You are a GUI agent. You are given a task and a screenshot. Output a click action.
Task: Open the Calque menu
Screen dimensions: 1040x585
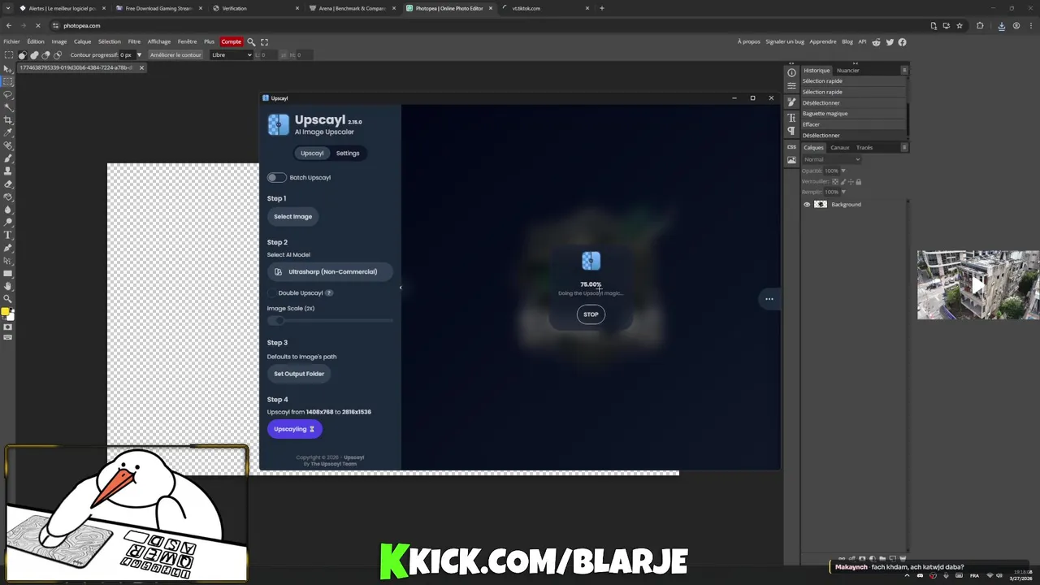(82, 41)
